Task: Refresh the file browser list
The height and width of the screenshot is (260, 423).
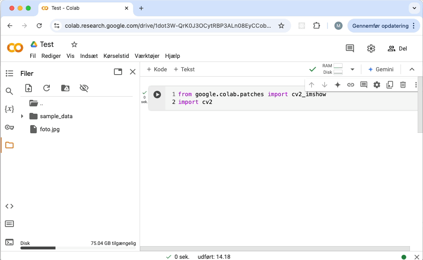Action: click(x=47, y=88)
